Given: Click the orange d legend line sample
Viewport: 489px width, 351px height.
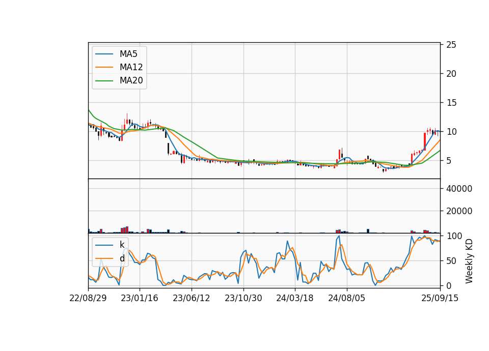Looking at the screenshot, I should click(104, 258).
